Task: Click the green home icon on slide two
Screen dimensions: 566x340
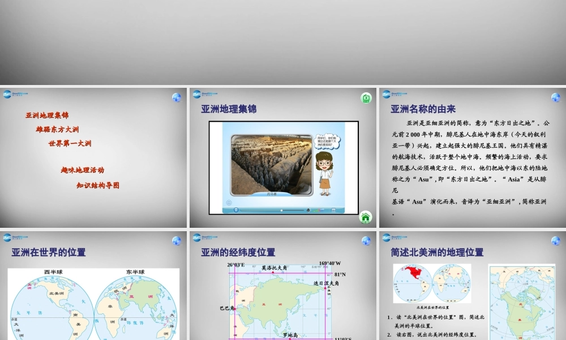Action: (x=365, y=217)
